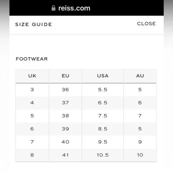Click the AU size 10 cell

tap(140, 155)
